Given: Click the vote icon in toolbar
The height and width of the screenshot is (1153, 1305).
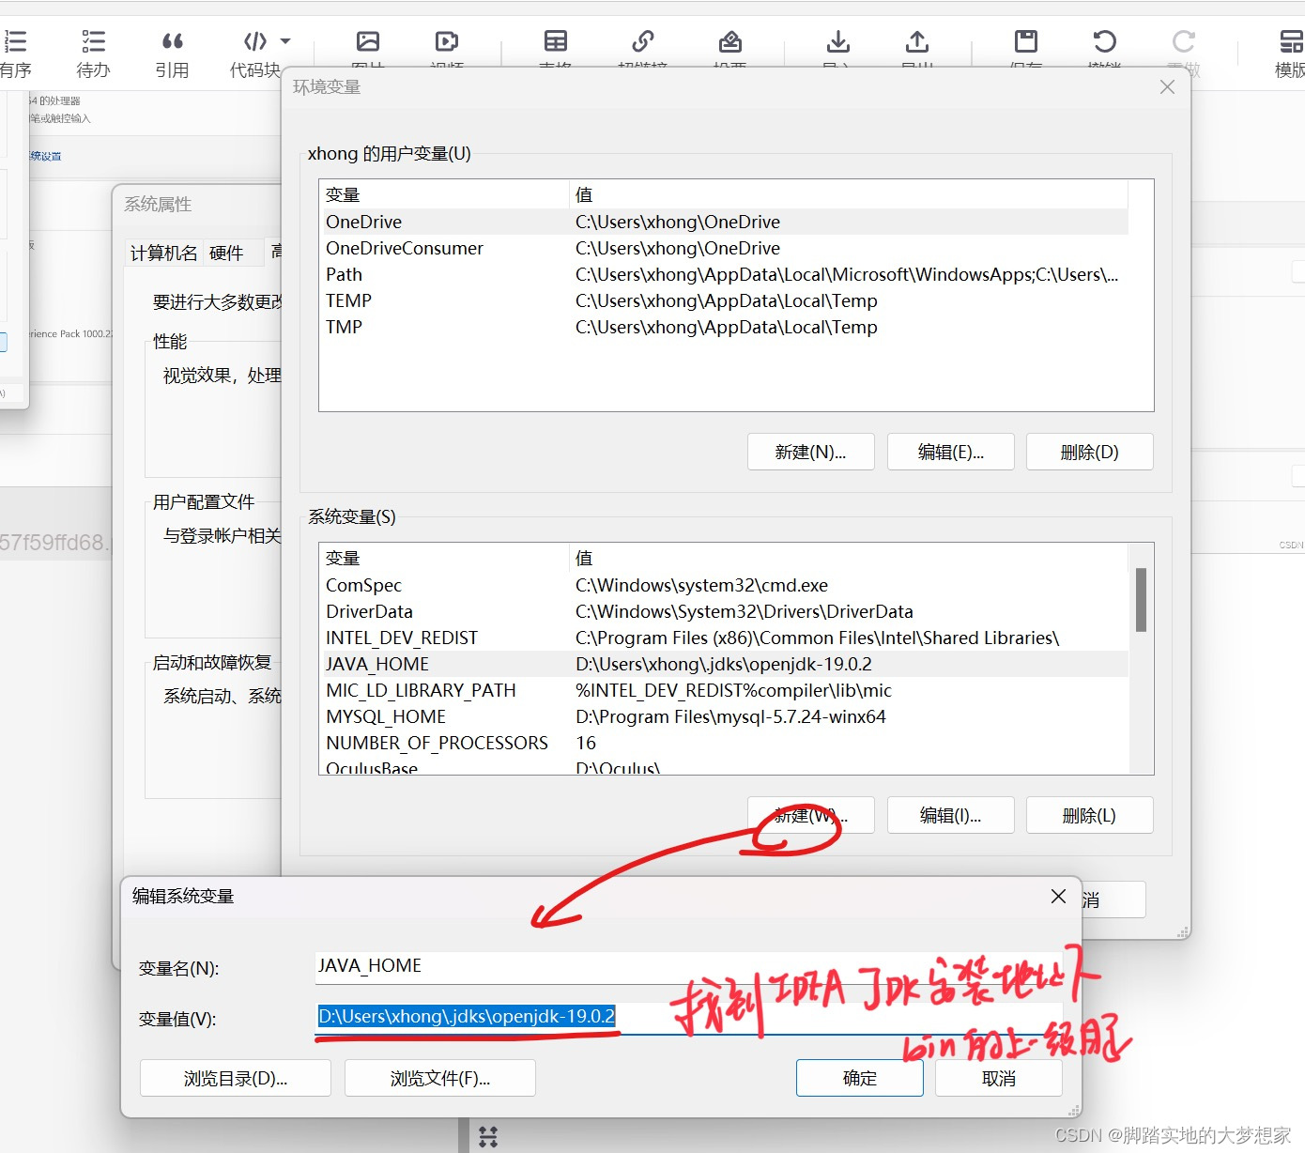Looking at the screenshot, I should (729, 41).
